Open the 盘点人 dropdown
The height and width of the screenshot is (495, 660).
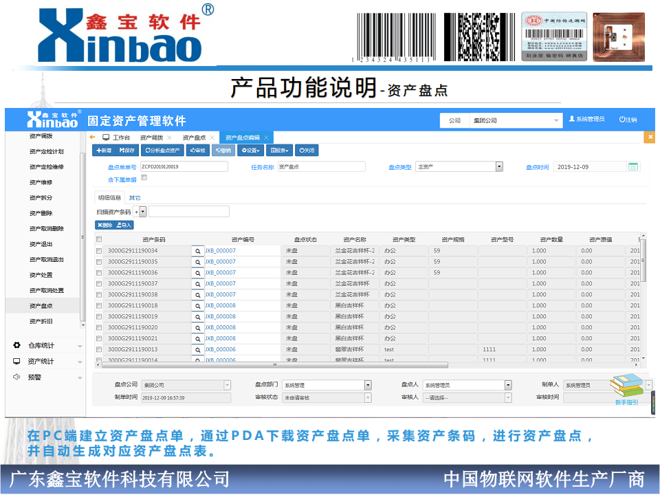click(x=508, y=385)
